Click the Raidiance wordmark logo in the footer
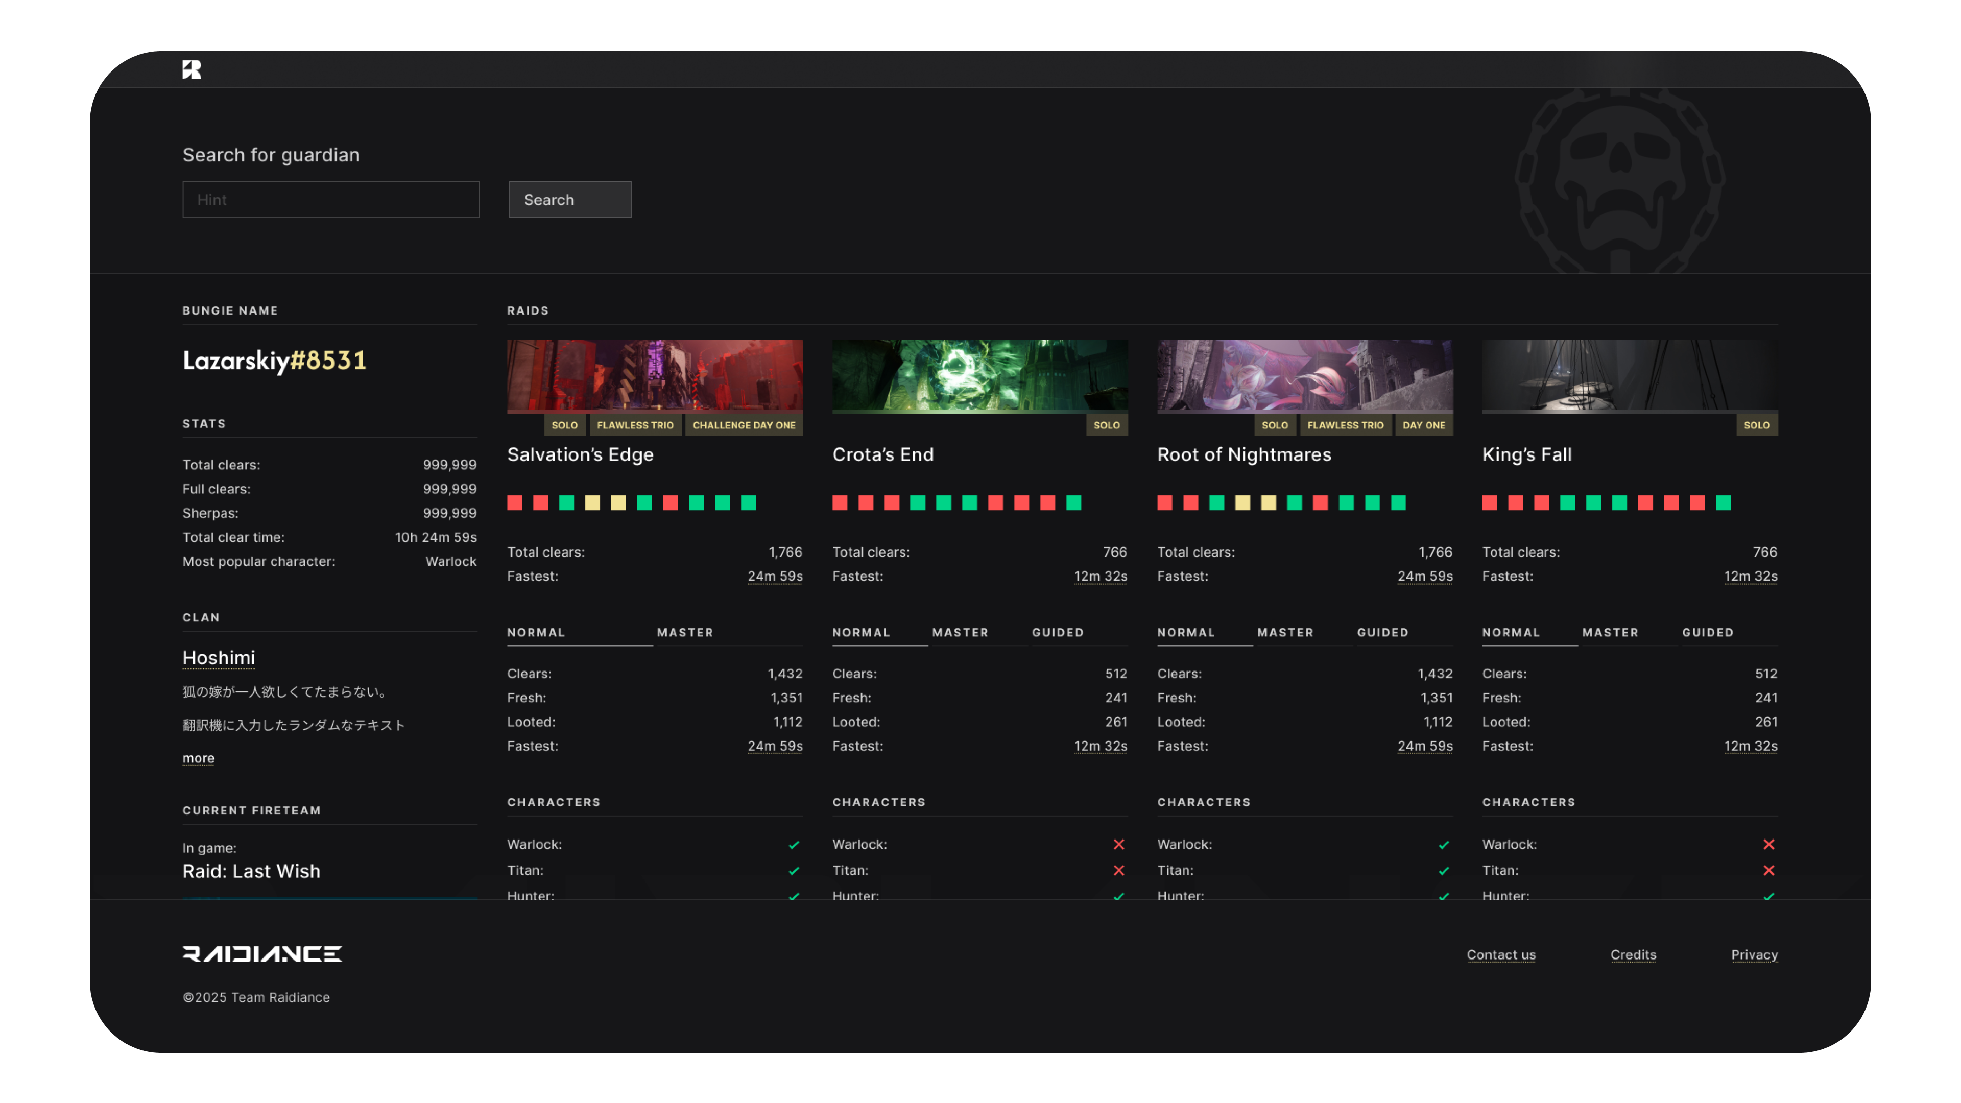Image resolution: width=1961 pixels, height=1103 pixels. pos(262,954)
